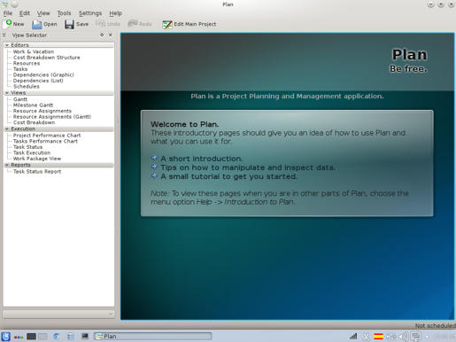This screenshot has height=342, width=456.
Task: Open the Tools menu
Action: tap(64, 13)
